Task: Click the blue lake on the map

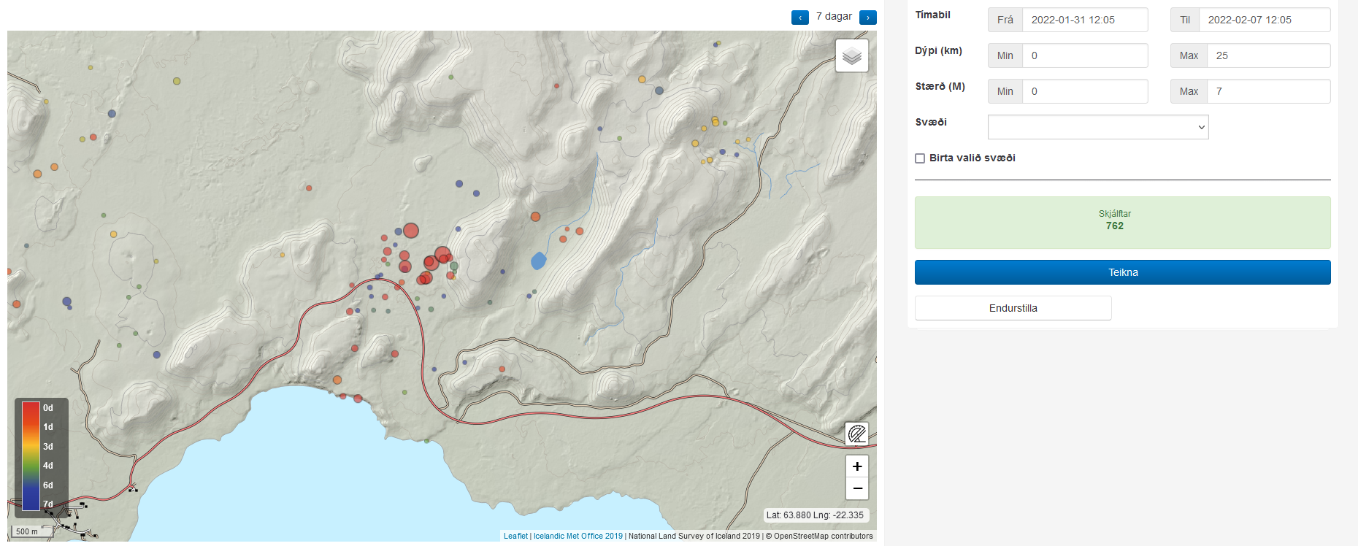Action: [538, 261]
